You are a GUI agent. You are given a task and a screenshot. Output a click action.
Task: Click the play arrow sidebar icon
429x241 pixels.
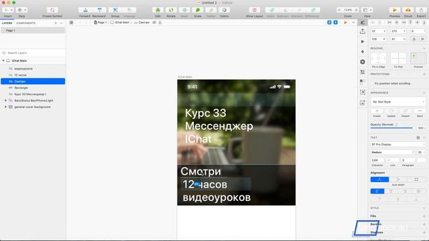click(x=363, y=42)
